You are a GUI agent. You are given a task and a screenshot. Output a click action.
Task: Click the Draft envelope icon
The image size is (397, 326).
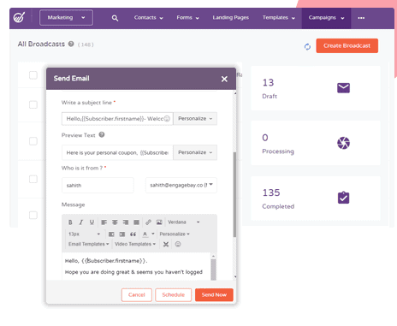coord(343,88)
